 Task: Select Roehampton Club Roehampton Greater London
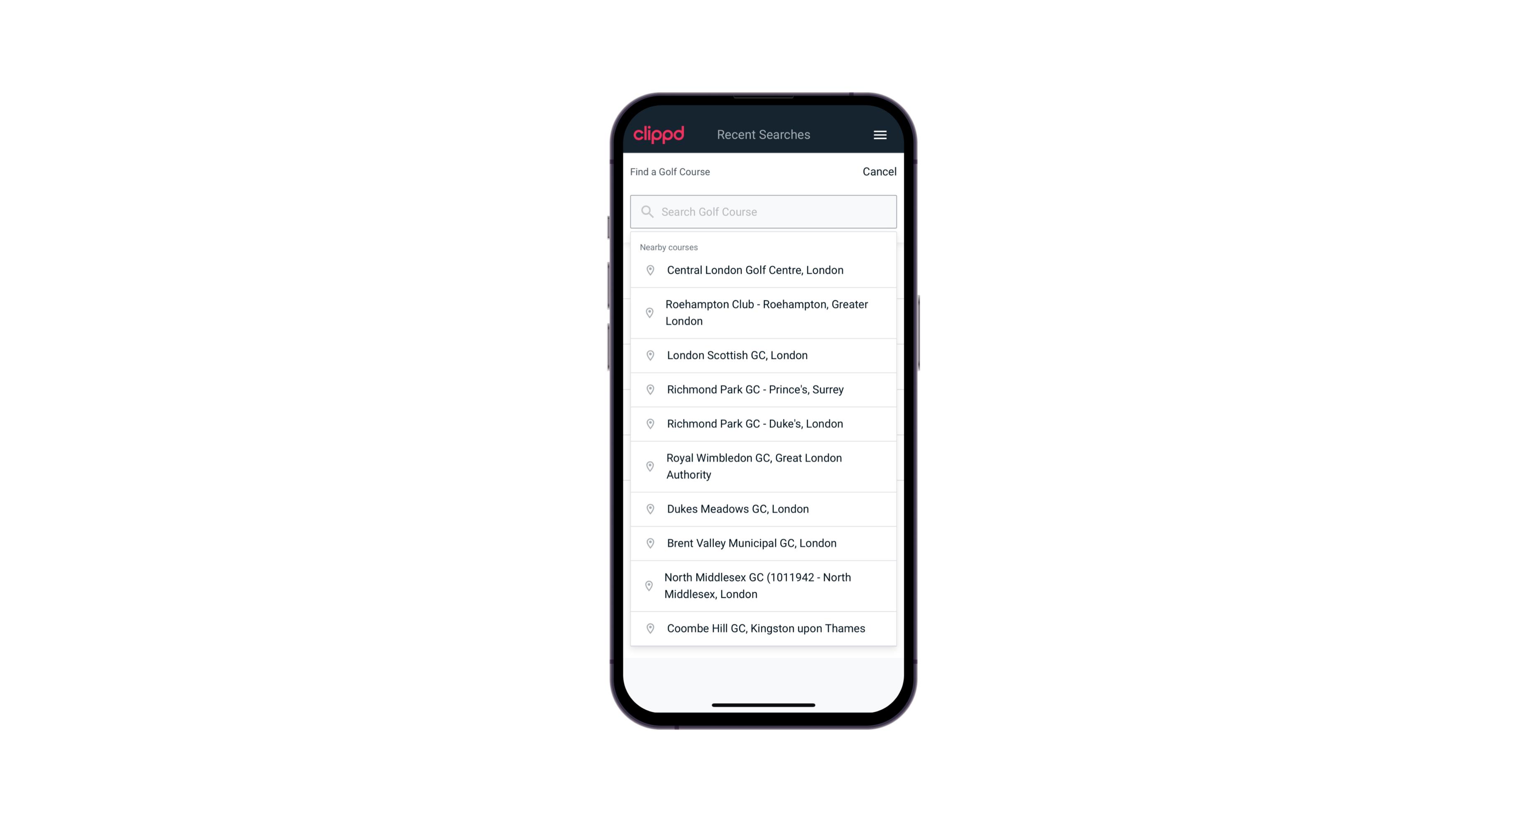(763, 313)
